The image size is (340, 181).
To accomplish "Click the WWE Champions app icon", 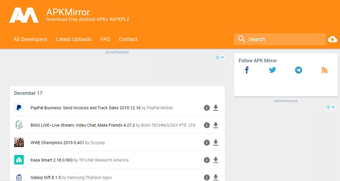I will point(19,142).
